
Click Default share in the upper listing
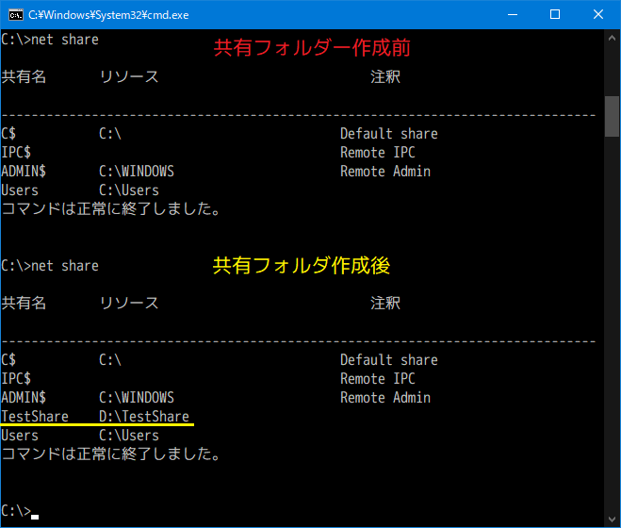click(x=388, y=134)
